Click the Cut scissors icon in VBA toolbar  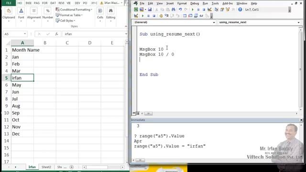[156, 10]
